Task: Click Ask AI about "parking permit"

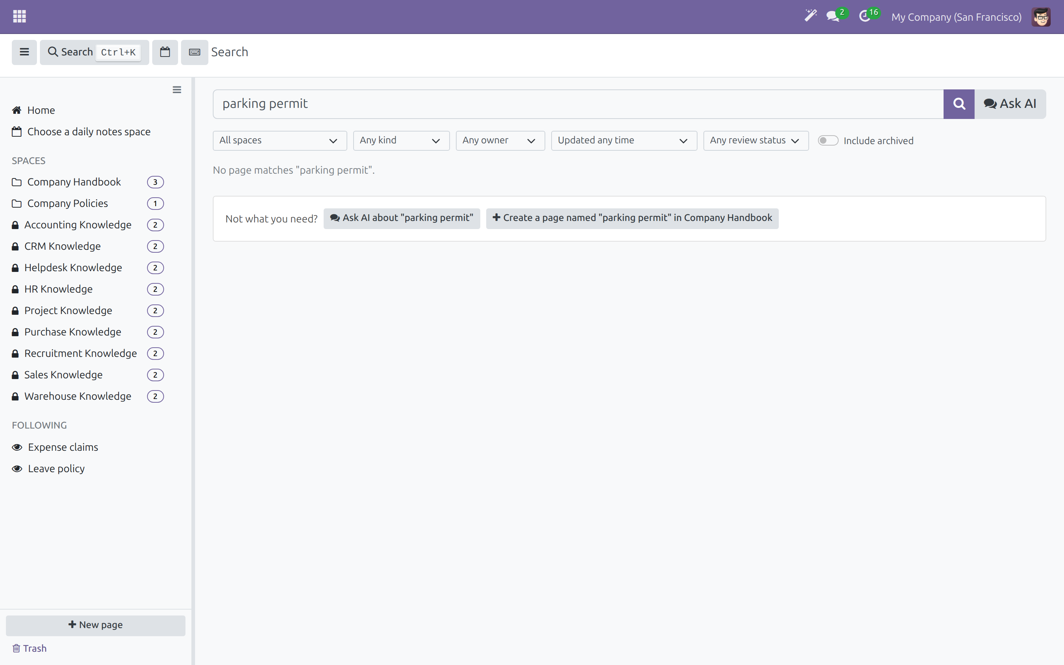Action: [x=402, y=218]
